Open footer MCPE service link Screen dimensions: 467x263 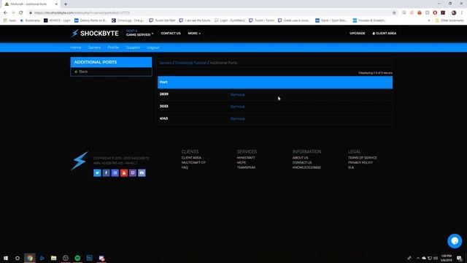coord(242,162)
